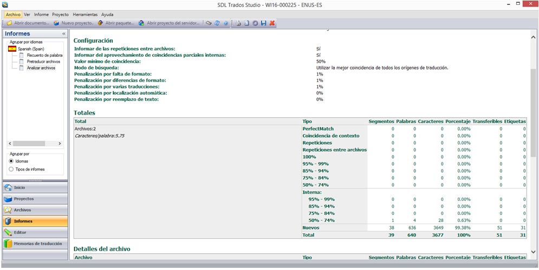Click the Configuración heading
The image size is (539, 270).
[93, 40]
